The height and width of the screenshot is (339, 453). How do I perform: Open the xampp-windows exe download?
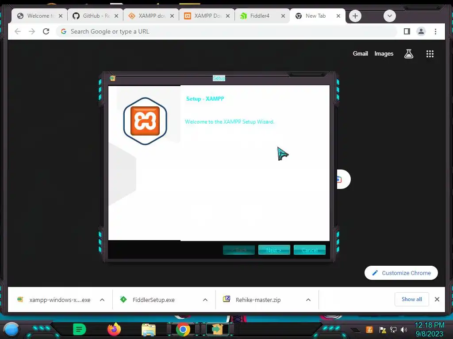(x=54, y=300)
